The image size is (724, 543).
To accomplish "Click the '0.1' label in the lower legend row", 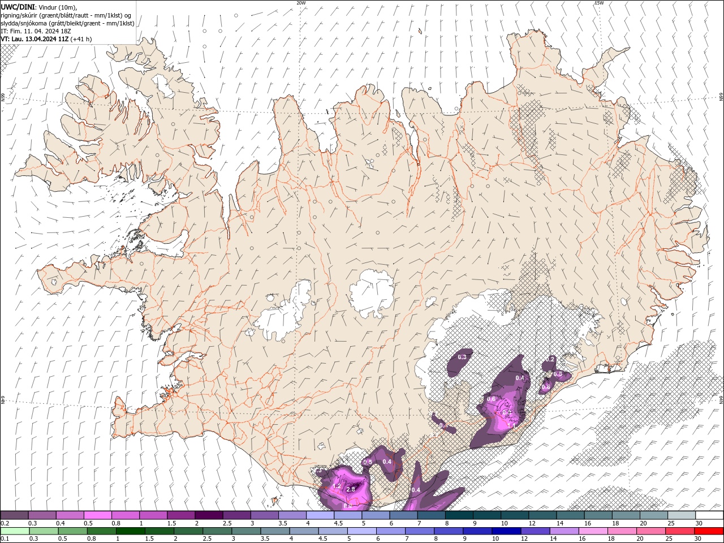I will (x=5, y=539).
